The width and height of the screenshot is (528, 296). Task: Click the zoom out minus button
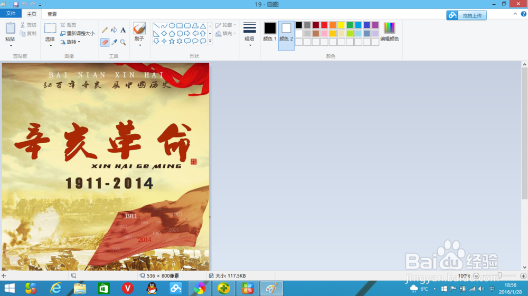tap(476, 276)
